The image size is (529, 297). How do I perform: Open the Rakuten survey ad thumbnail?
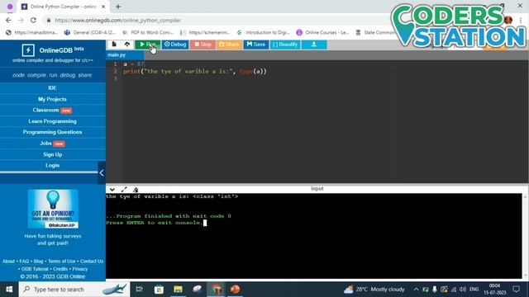point(53,209)
